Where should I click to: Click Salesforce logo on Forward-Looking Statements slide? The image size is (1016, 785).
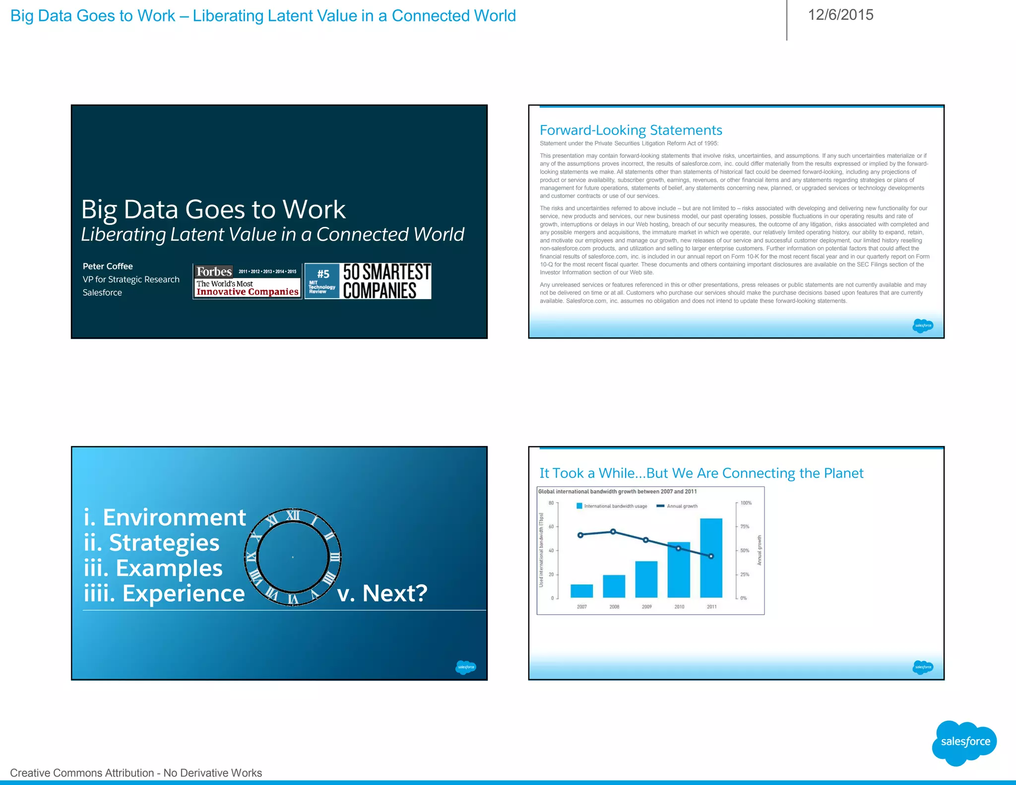click(923, 326)
